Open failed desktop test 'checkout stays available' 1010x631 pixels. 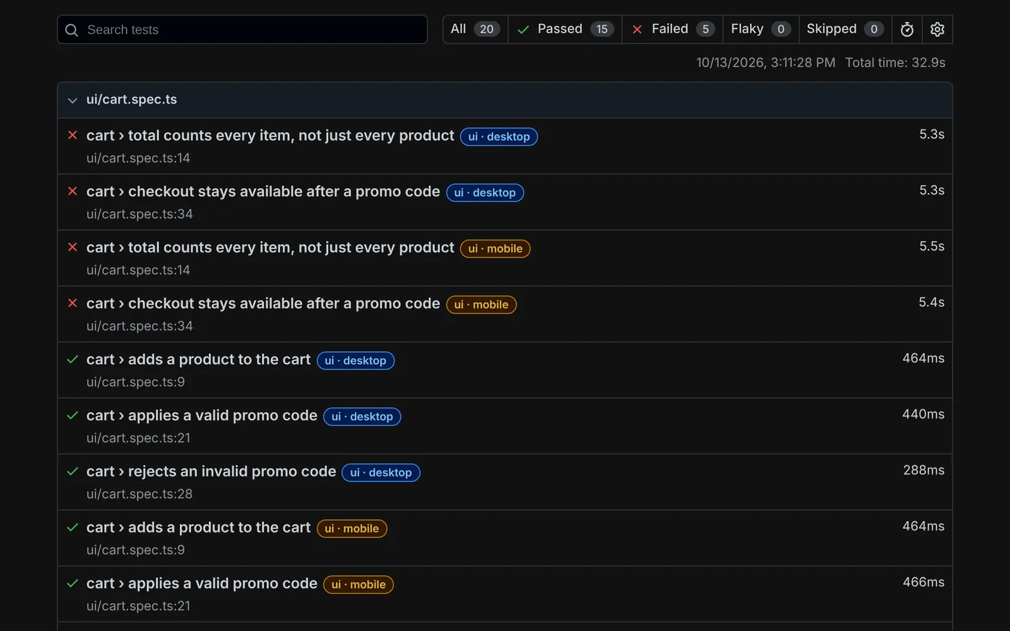pos(263,192)
